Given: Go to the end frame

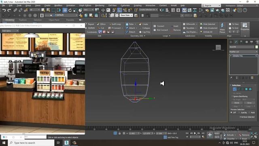Looking at the screenshot, I should tap(203, 133).
